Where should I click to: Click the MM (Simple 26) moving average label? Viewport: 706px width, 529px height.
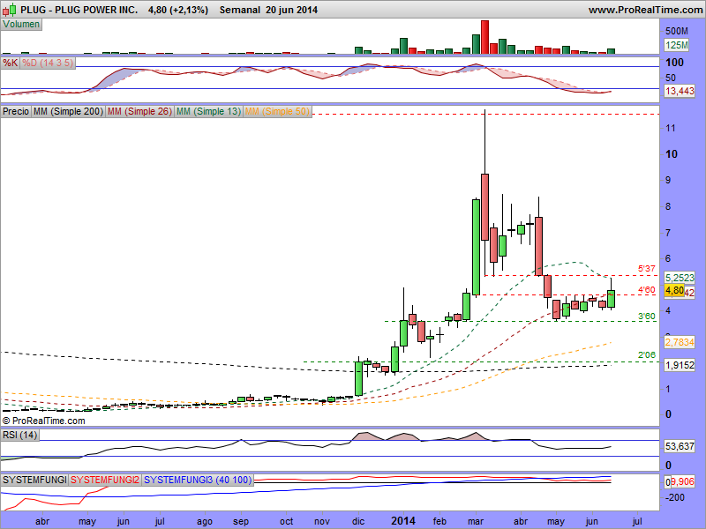pyautogui.click(x=139, y=111)
